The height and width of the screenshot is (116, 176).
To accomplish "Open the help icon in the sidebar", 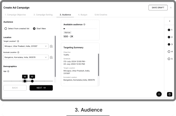I will [170, 94].
